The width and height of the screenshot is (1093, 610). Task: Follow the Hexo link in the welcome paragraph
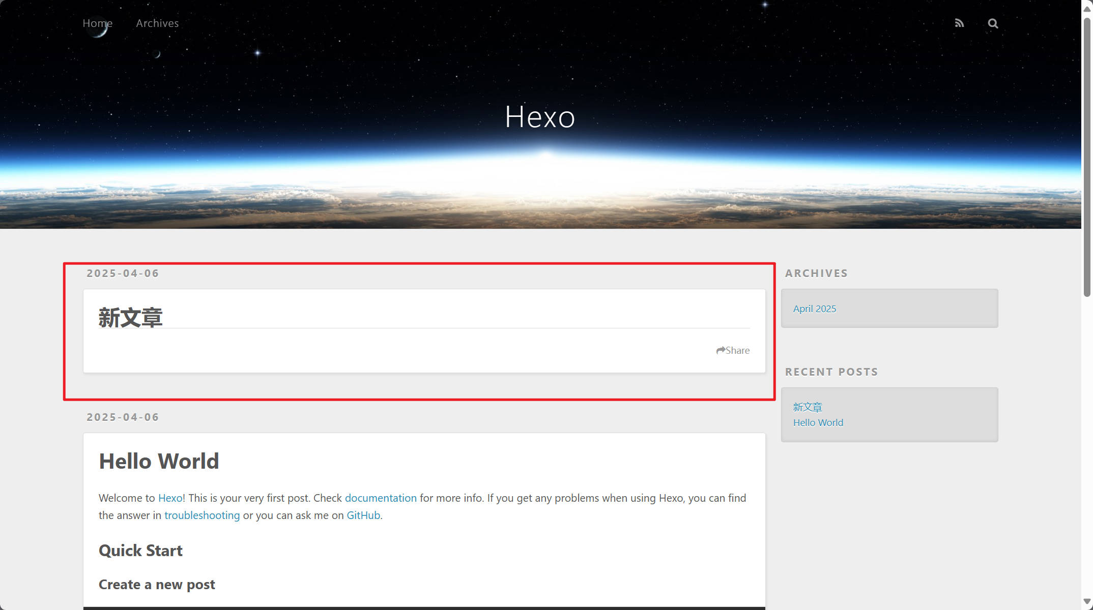pyautogui.click(x=170, y=498)
